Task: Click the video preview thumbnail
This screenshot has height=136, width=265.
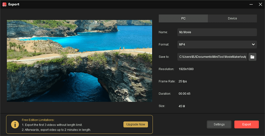Action: click(80, 61)
